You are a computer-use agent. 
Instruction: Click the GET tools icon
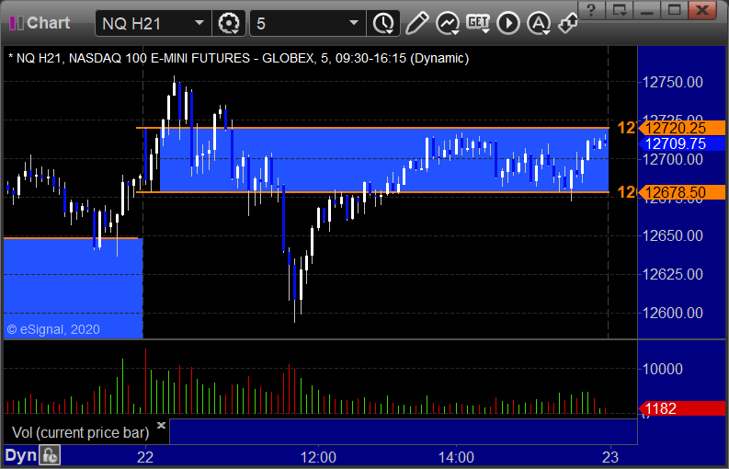[478, 23]
